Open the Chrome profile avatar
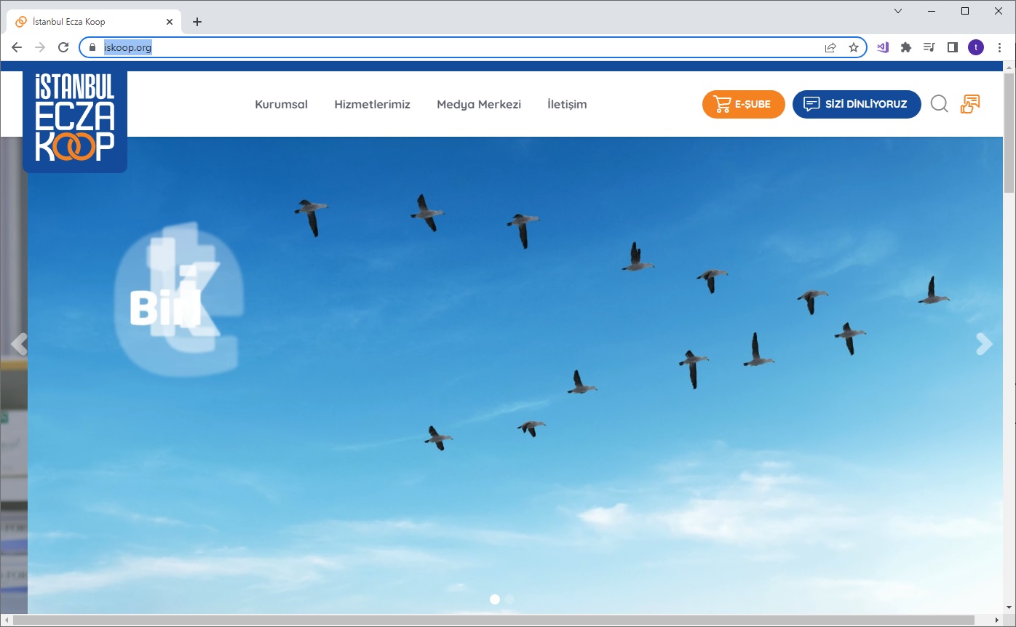 tap(975, 47)
